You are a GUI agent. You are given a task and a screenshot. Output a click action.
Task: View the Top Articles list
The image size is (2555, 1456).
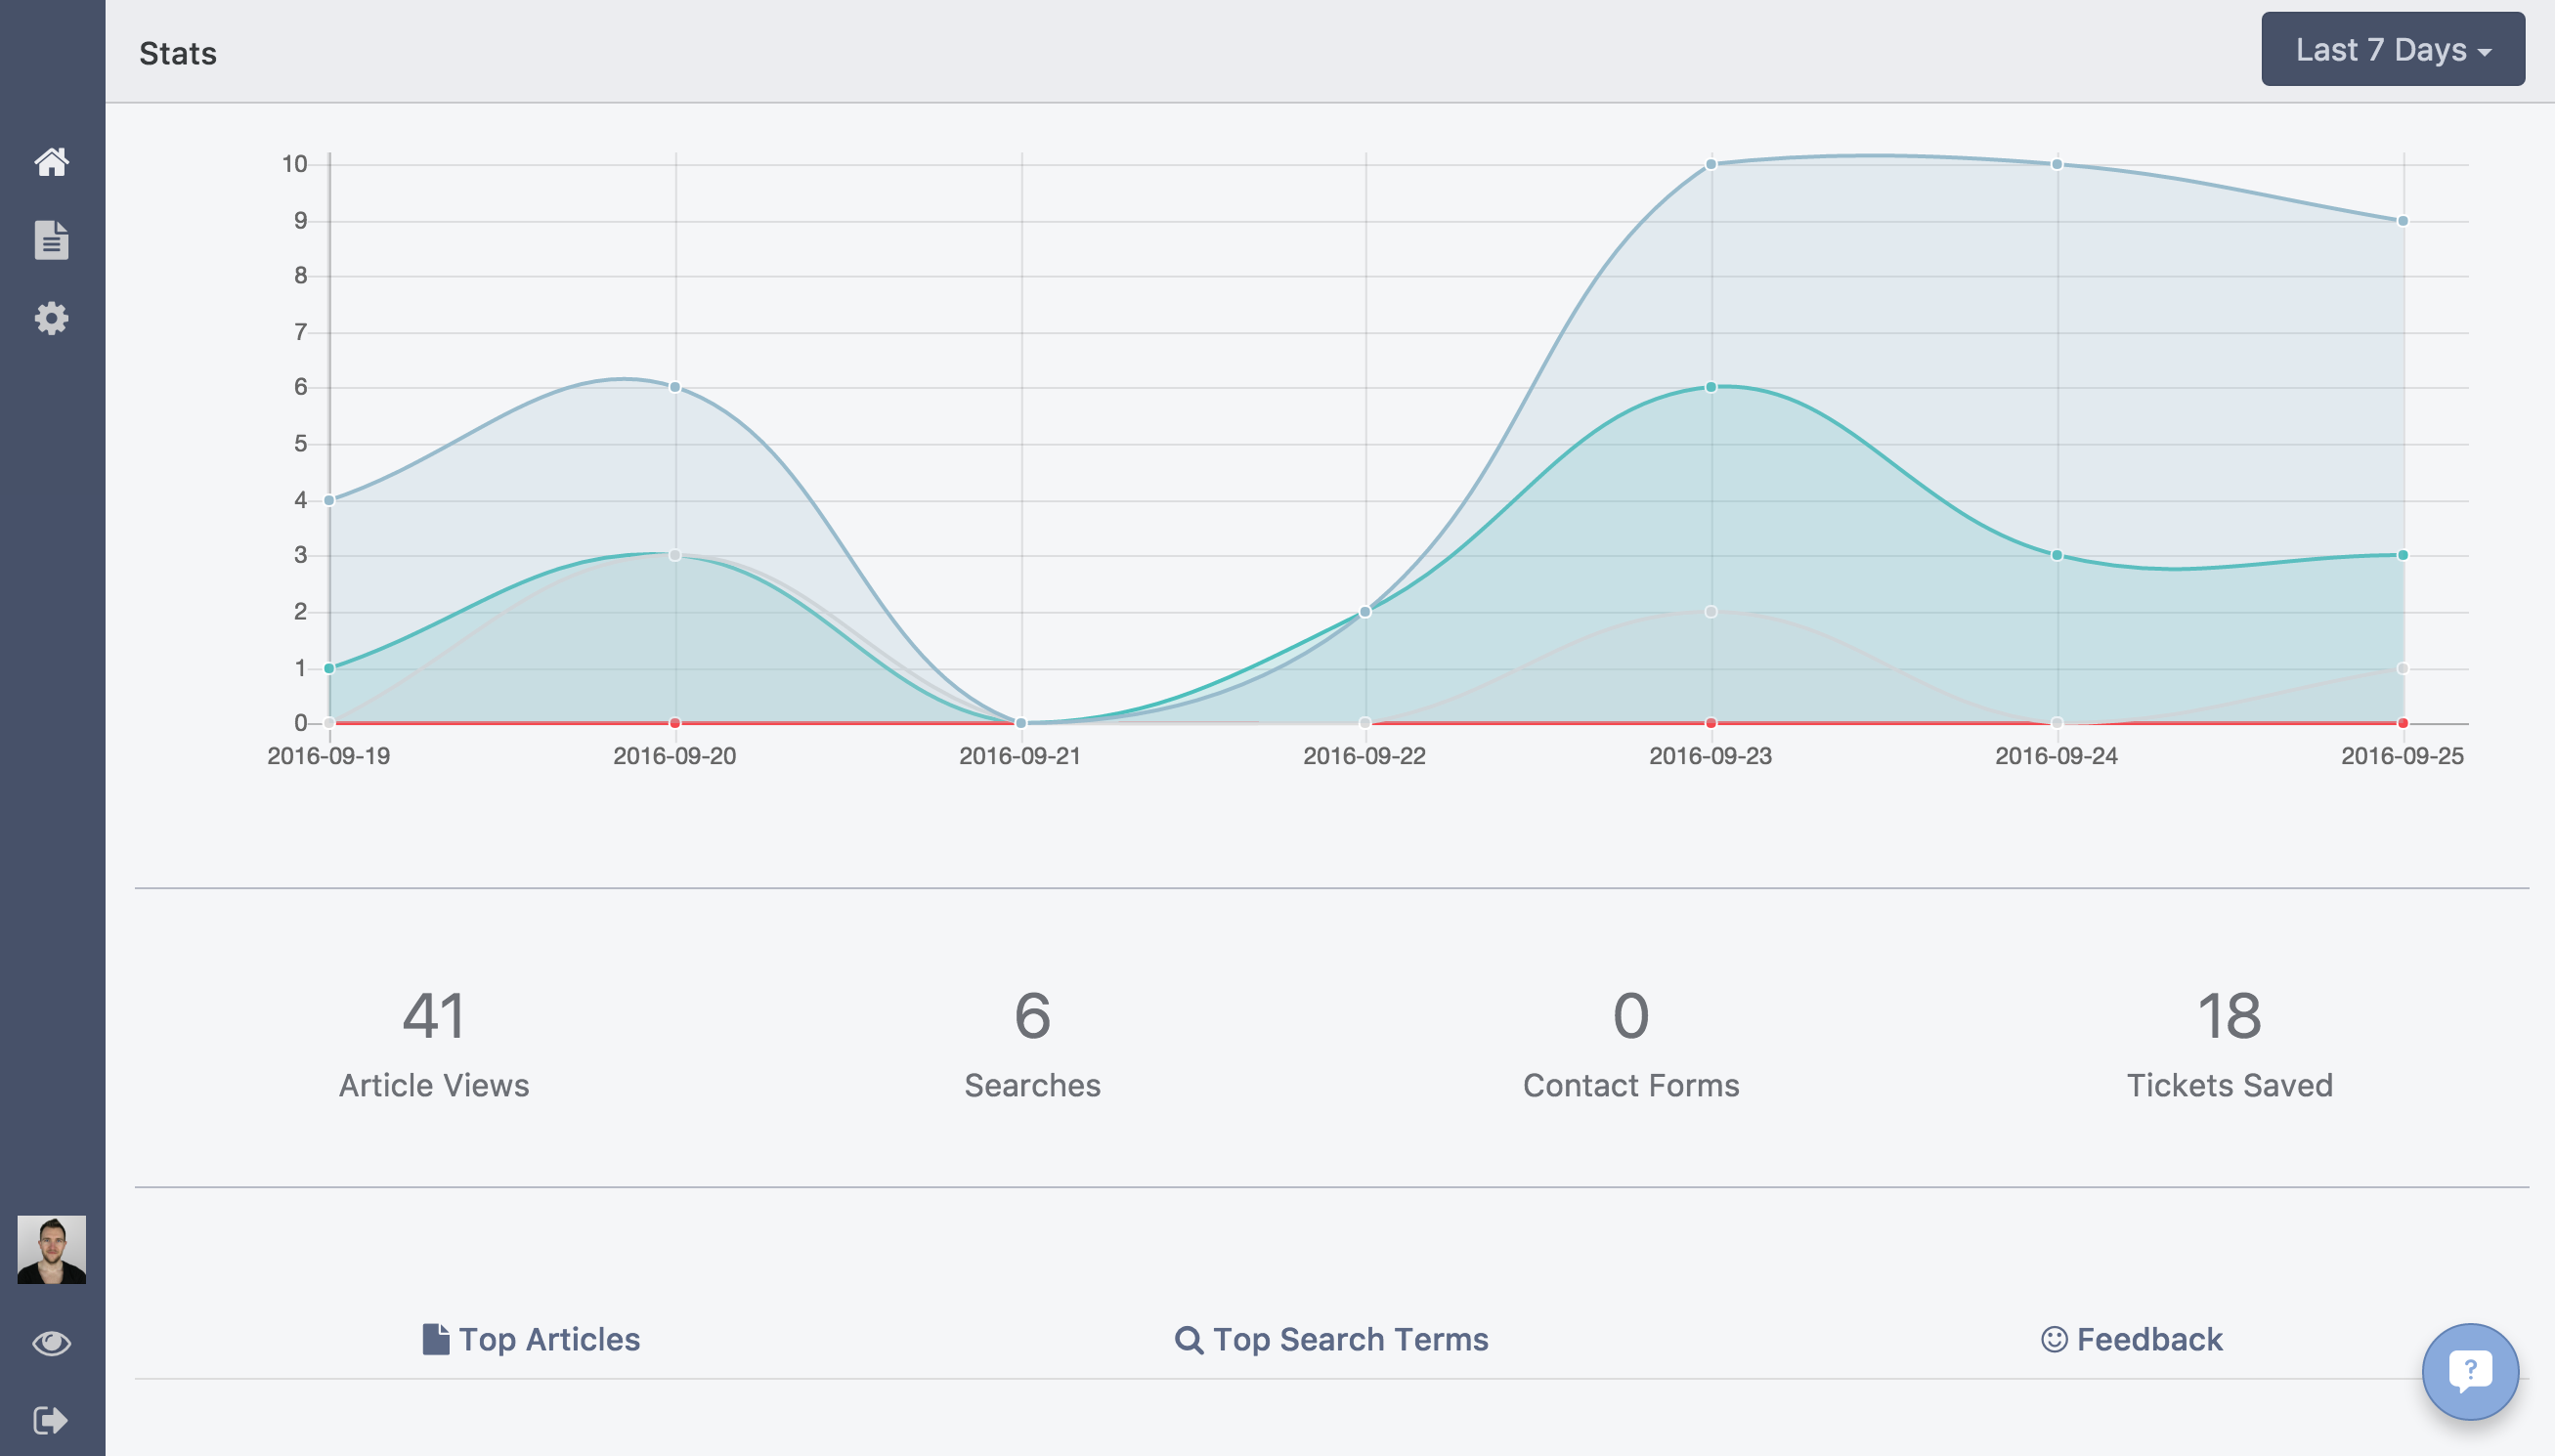pyautogui.click(x=548, y=1338)
